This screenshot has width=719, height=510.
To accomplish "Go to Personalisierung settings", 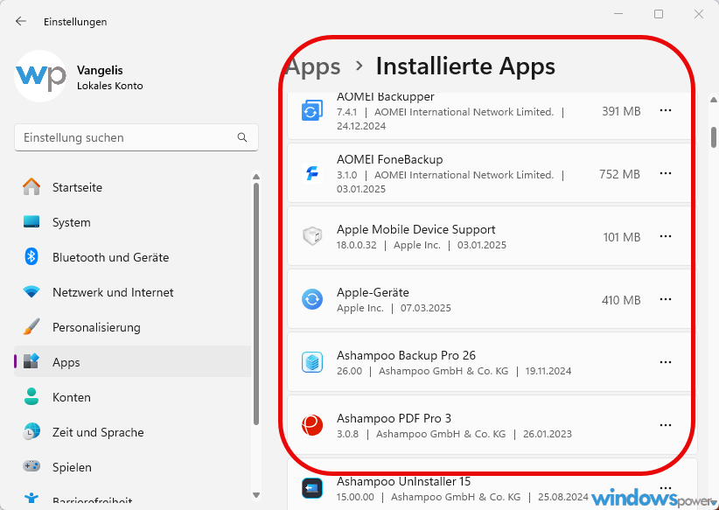I will 133,327.
